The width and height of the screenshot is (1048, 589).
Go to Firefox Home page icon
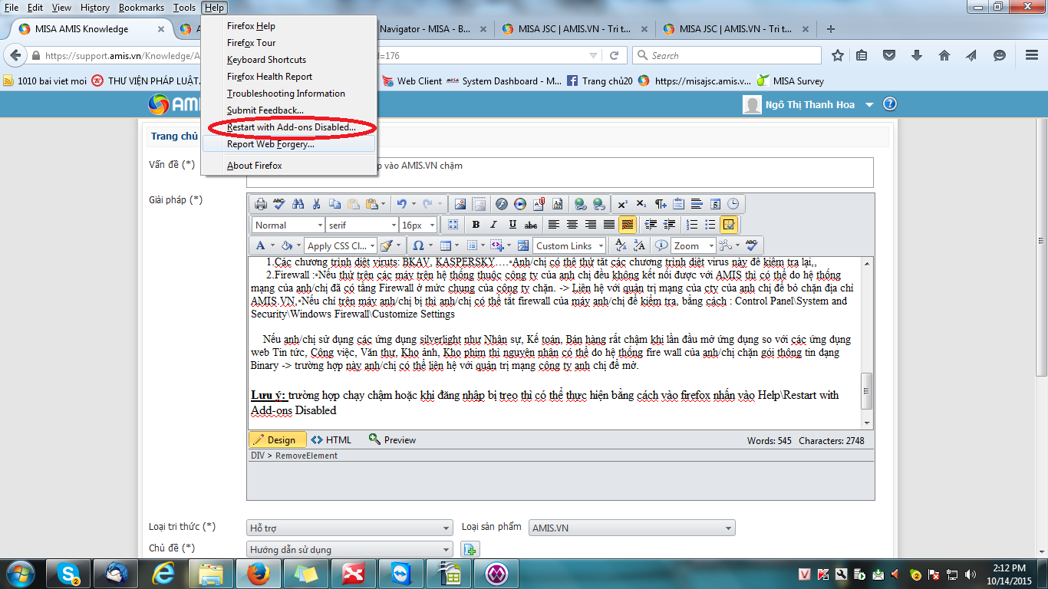944,55
